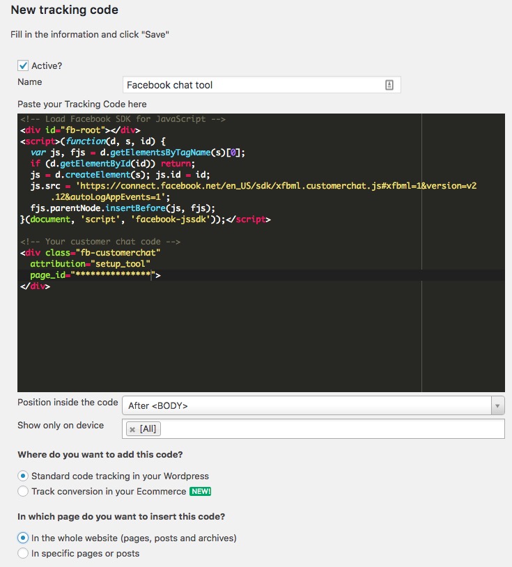Select Standard code tracking in your Wordpress

coord(23,476)
